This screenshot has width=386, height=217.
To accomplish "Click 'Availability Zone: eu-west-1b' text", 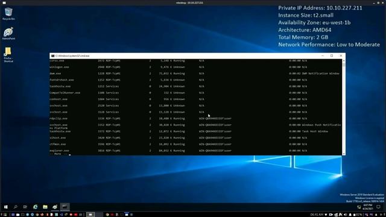I will [x=314, y=23].
